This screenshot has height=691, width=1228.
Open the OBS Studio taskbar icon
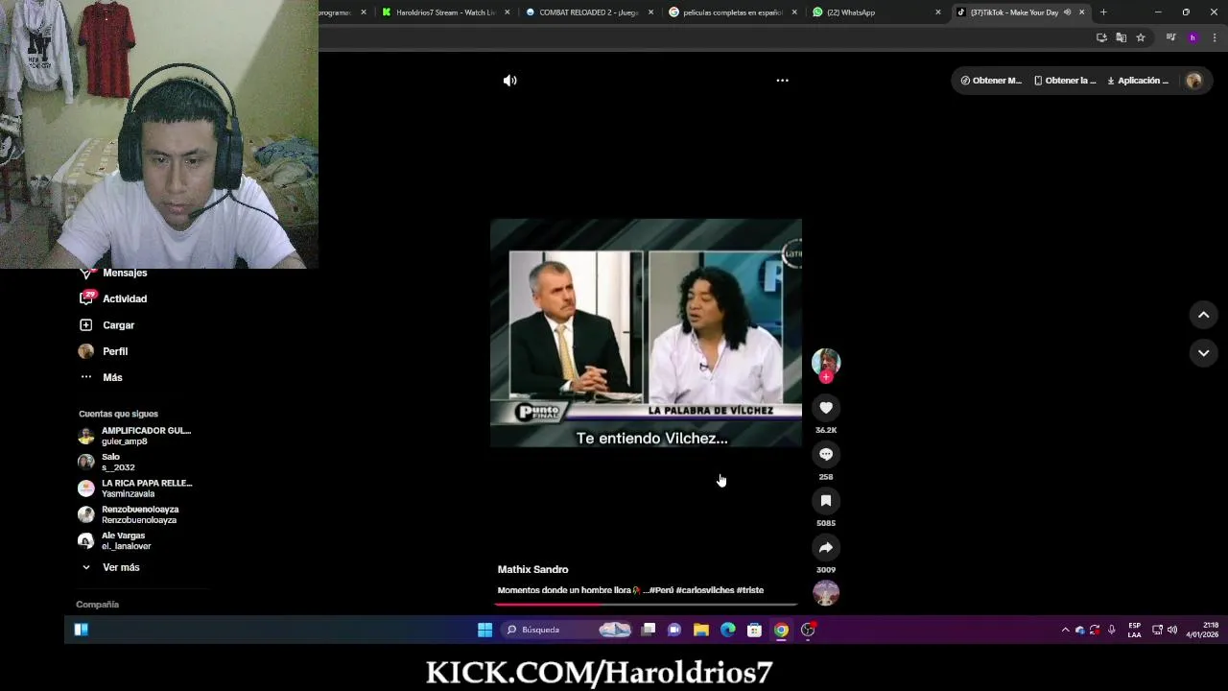point(808,630)
